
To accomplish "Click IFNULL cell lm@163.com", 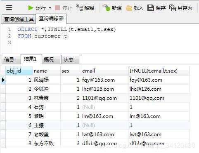I will (x=159, y=116).
